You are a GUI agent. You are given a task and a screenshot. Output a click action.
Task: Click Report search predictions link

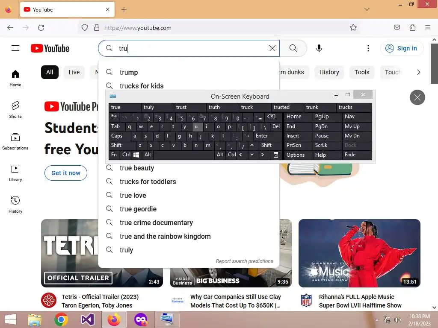[244, 261]
